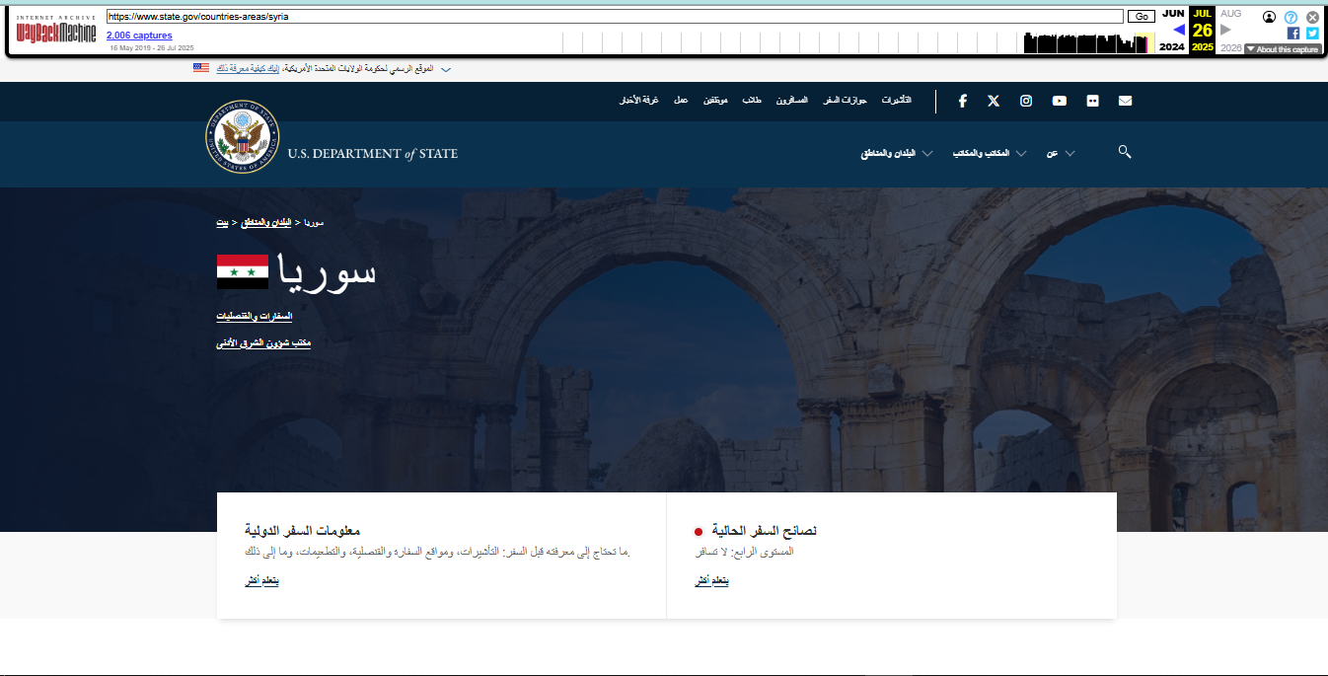Select التأشيرات in the top menu
This screenshot has height=676, width=1328.
(896, 102)
